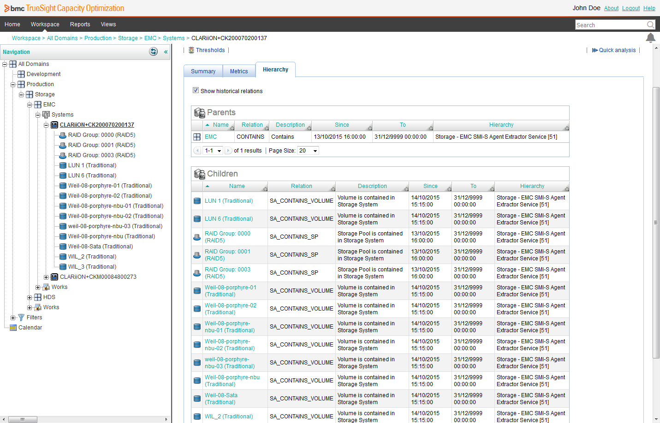
Task: Collapse the EMC tree node
Action: tap(30, 105)
